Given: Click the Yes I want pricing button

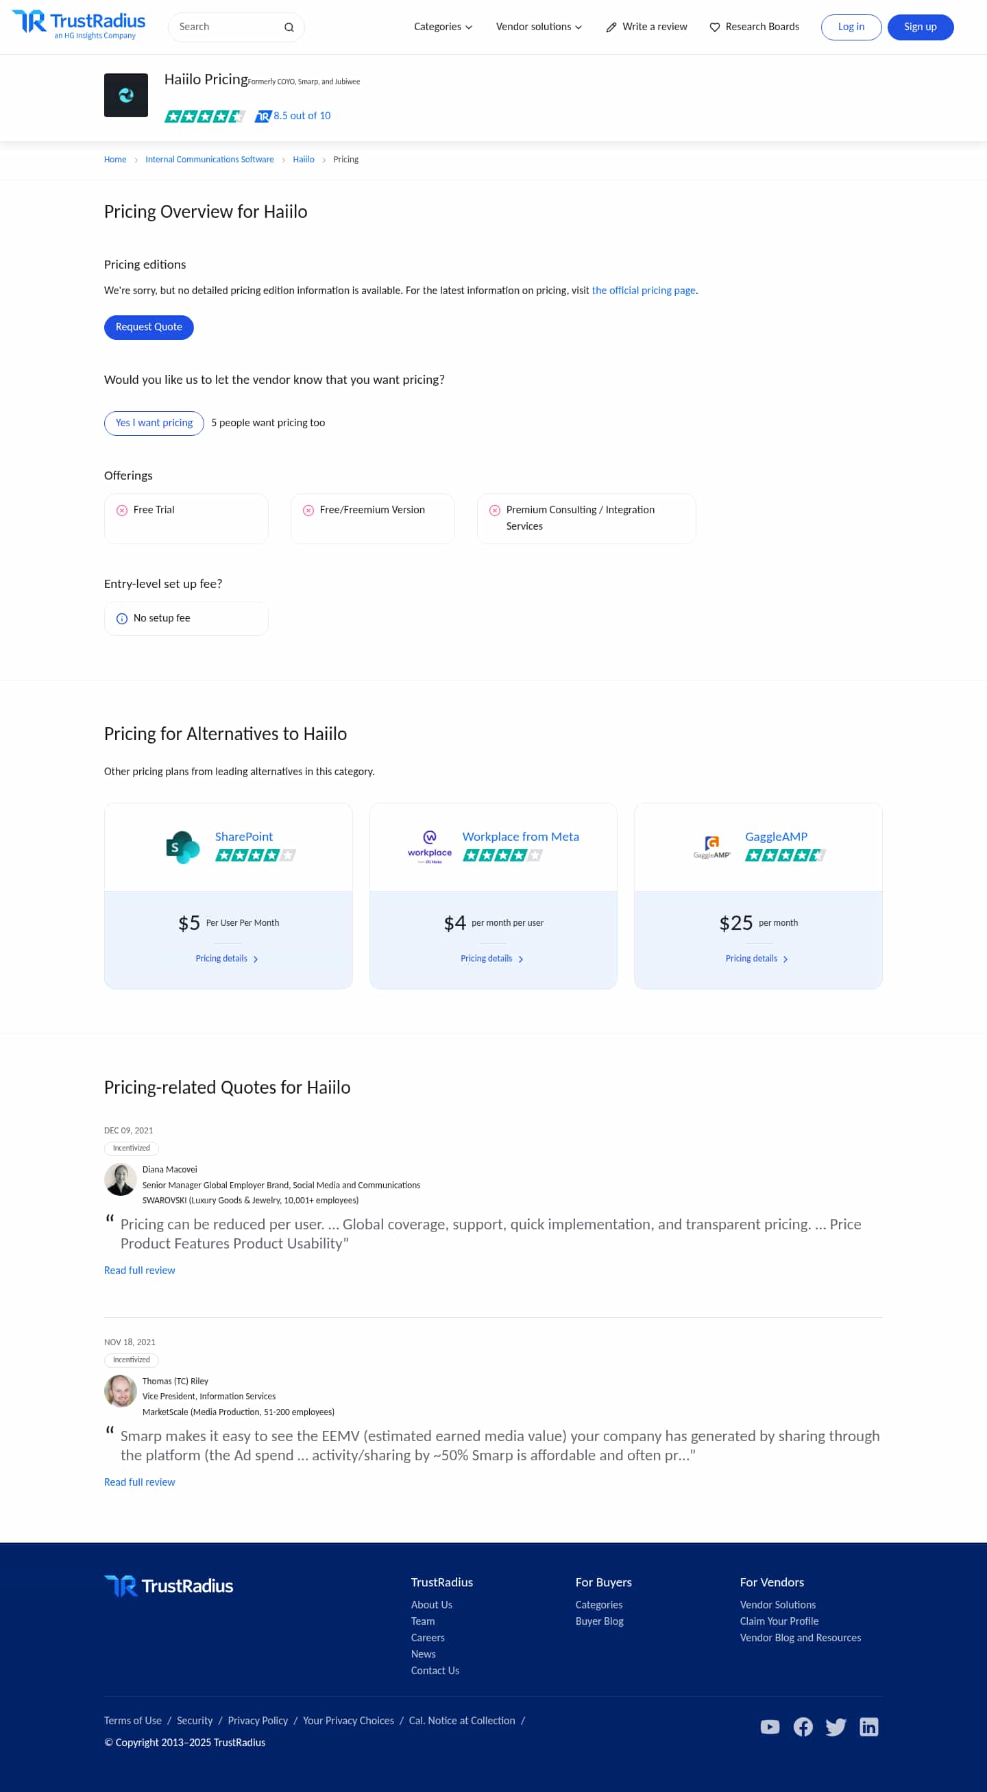Looking at the screenshot, I should 153,423.
